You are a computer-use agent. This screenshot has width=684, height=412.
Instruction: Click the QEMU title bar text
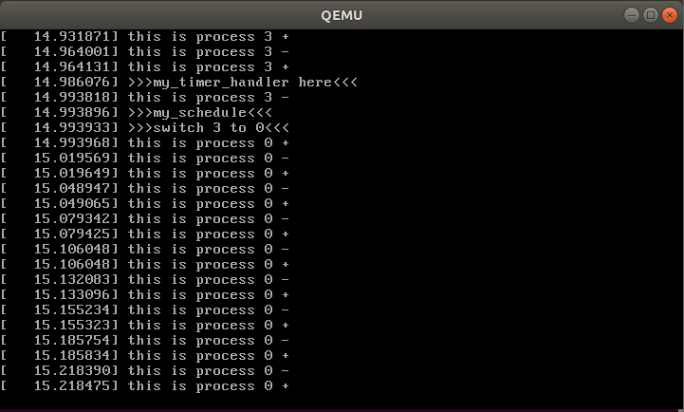point(342,14)
